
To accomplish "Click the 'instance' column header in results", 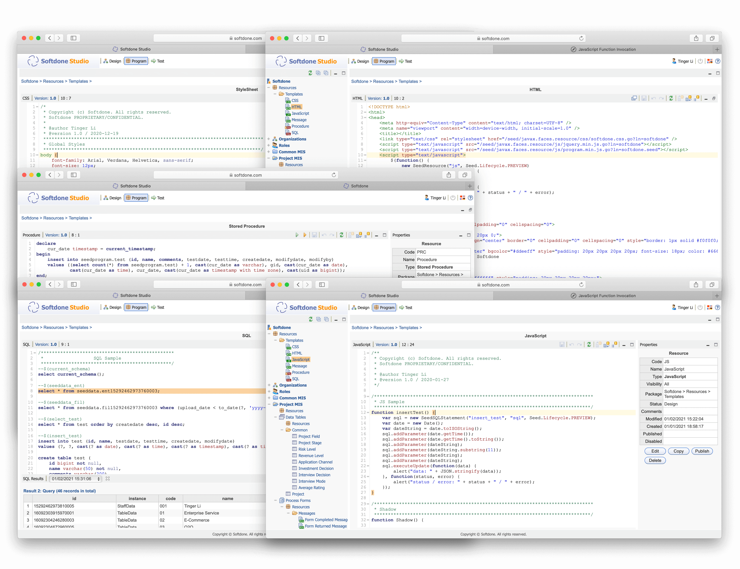I will [x=137, y=498].
